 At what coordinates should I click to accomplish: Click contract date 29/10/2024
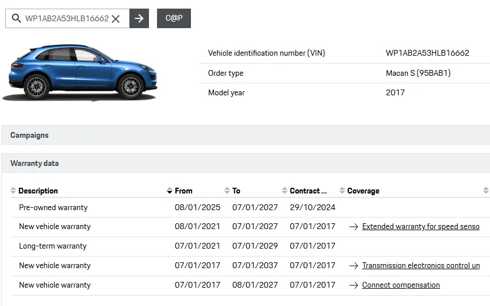tap(312, 207)
